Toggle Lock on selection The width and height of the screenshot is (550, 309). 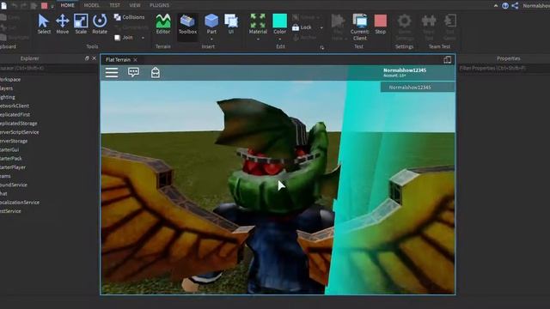click(302, 27)
